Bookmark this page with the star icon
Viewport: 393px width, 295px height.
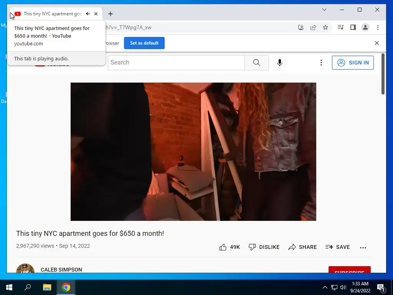[x=325, y=27]
